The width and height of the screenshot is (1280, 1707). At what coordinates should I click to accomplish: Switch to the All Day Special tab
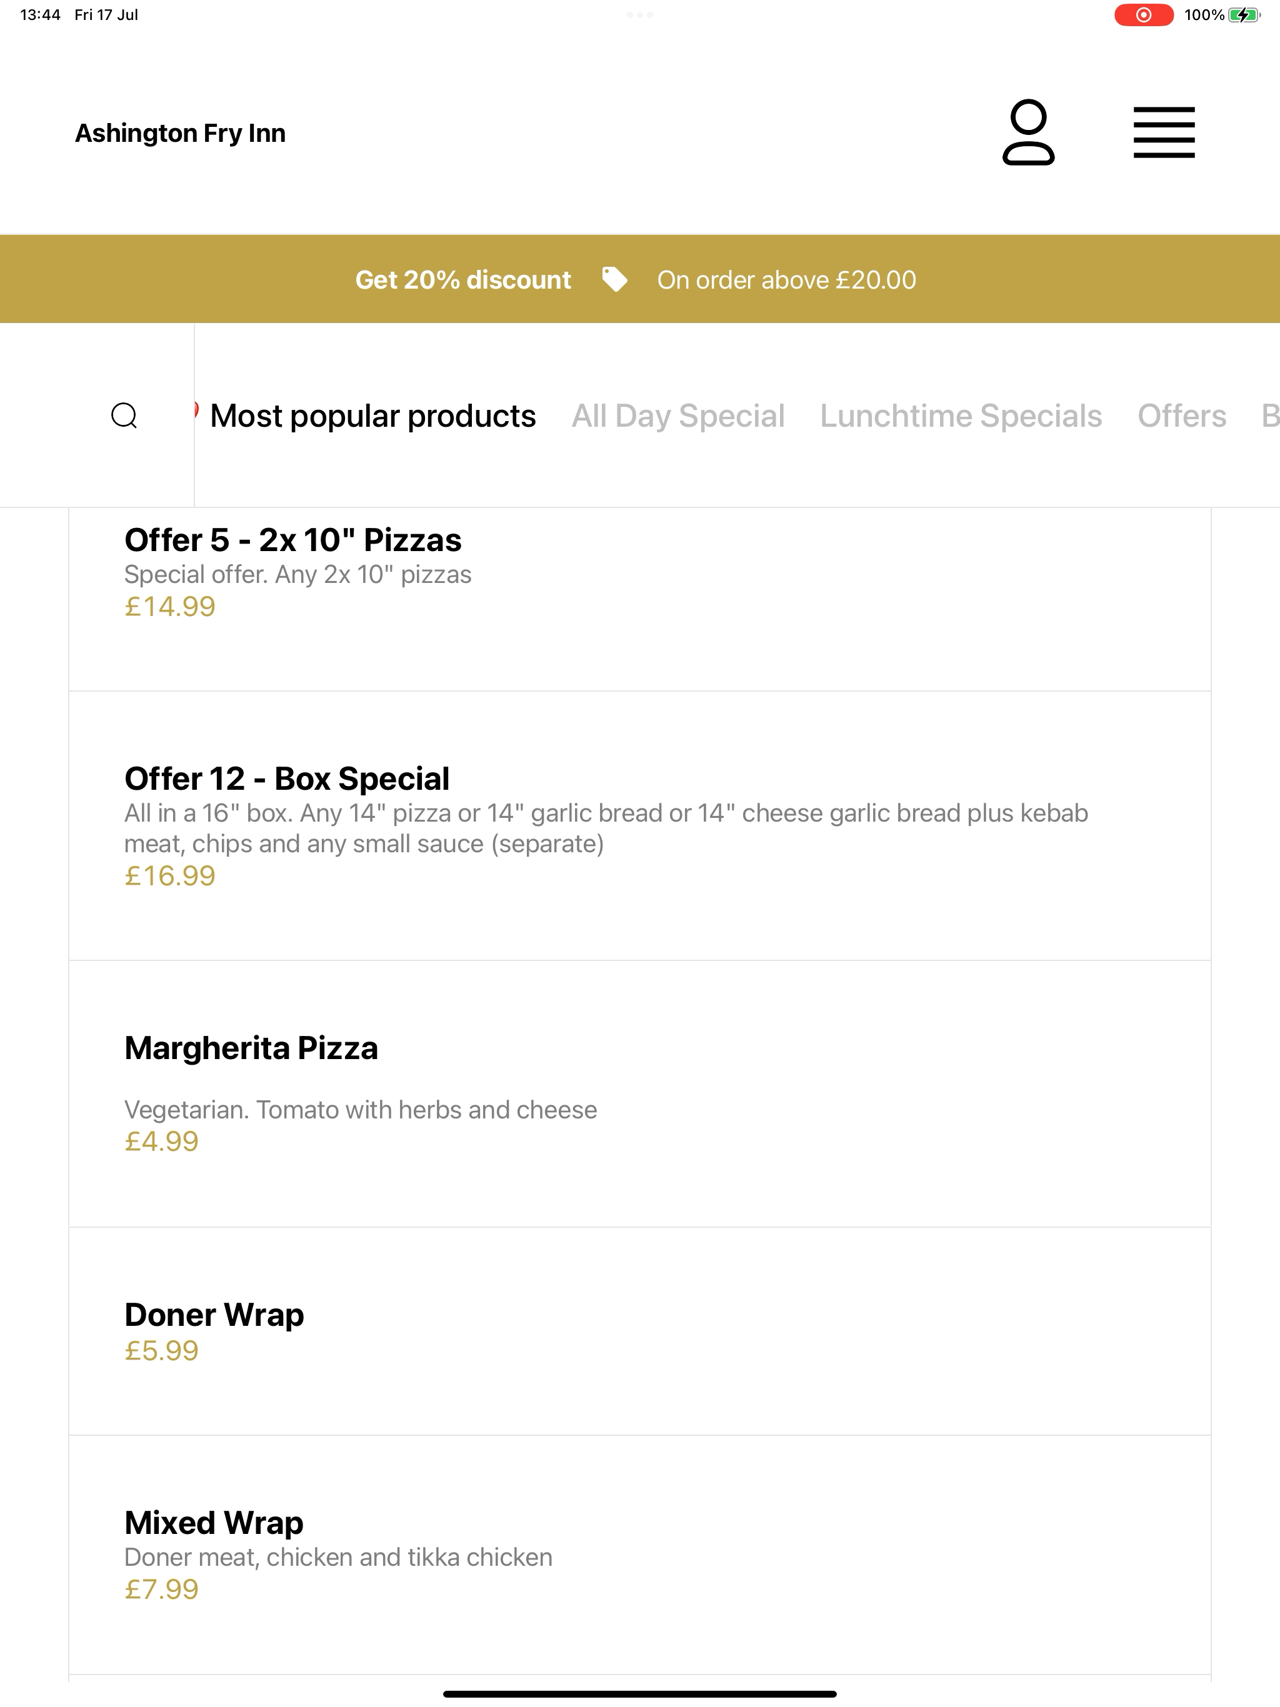pos(678,416)
